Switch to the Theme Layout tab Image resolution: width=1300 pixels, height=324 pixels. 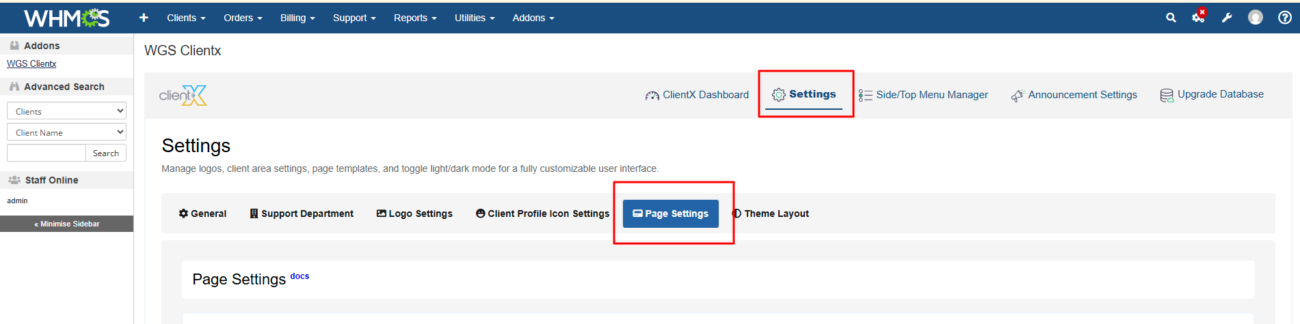point(771,213)
